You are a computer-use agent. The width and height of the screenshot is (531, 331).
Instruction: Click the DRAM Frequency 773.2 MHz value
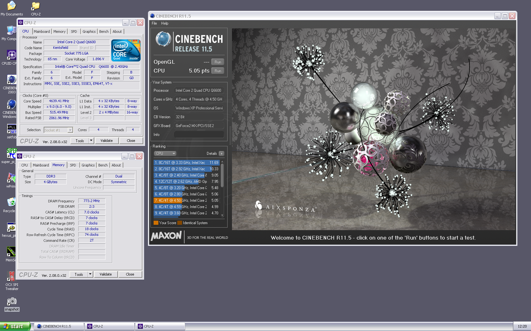coord(92,201)
